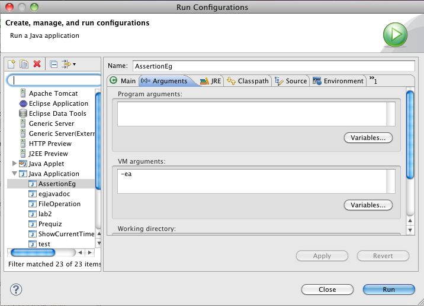
Task: Click the Arguments pane vertical scrollbar
Action: tap(410, 135)
